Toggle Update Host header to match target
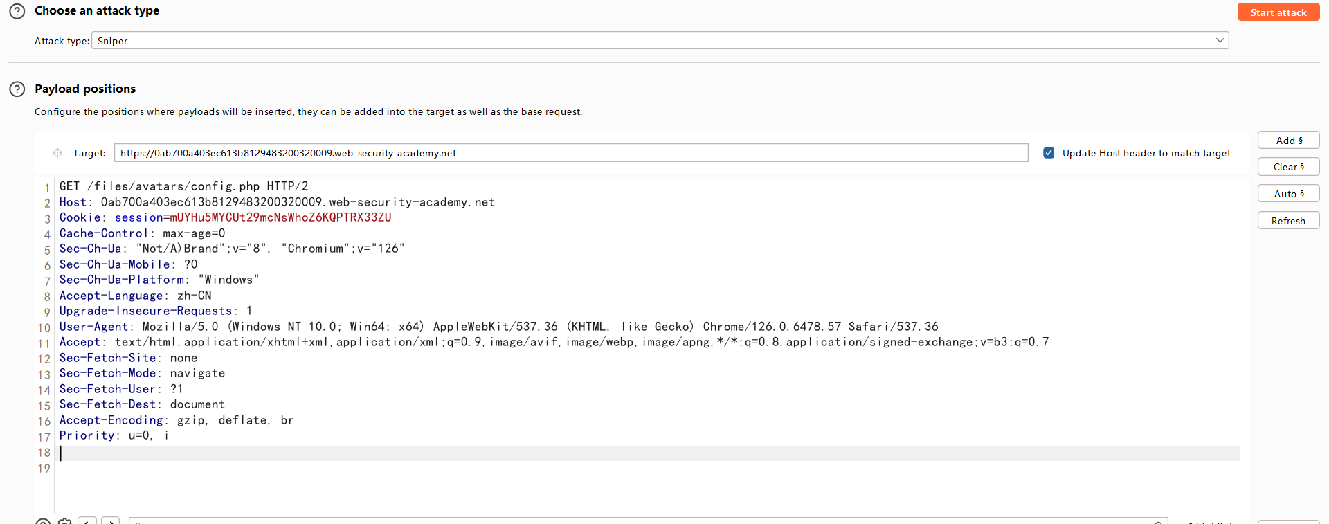Image resolution: width=1329 pixels, height=524 pixels. (x=1049, y=153)
